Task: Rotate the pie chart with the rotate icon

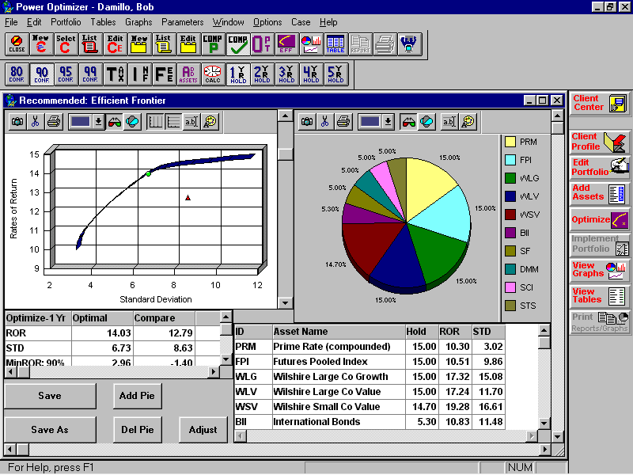Action: [426, 121]
